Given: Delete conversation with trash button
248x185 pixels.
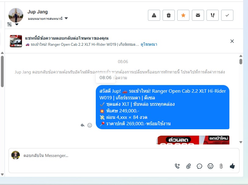Looking at the screenshot, I should pos(169,15).
